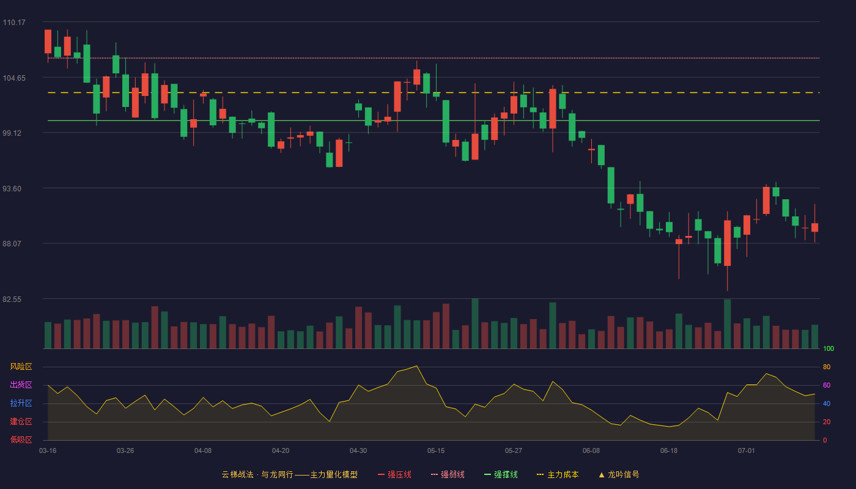Click the 104.65 price axis label
856x489 pixels.
(14, 78)
